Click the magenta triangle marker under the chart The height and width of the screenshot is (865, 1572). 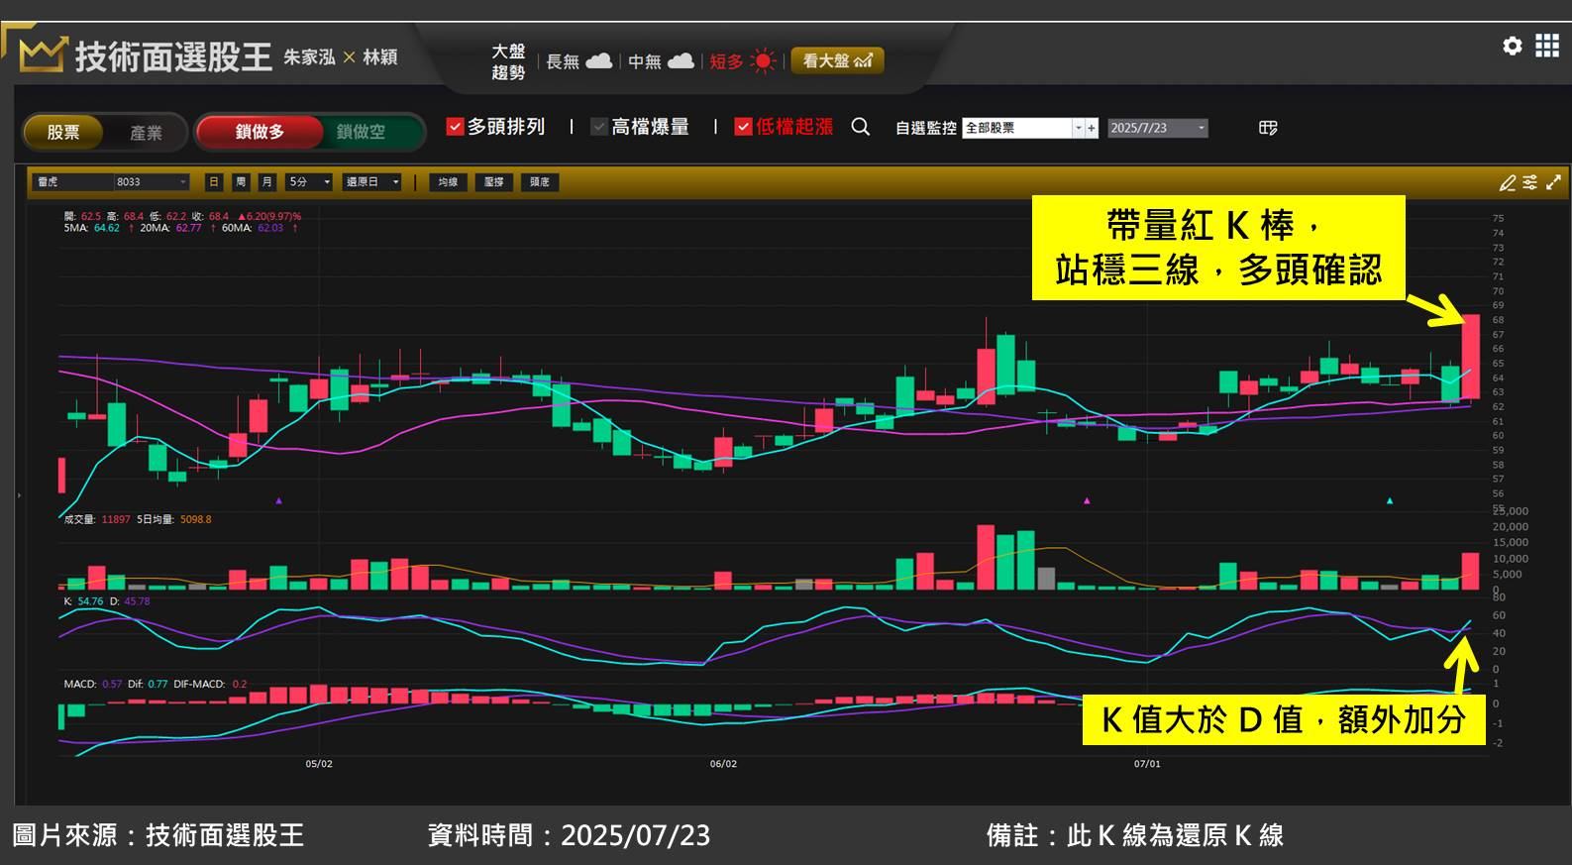(1087, 501)
